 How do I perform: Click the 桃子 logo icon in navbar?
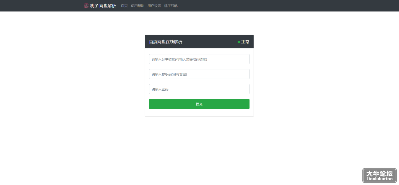86,6
